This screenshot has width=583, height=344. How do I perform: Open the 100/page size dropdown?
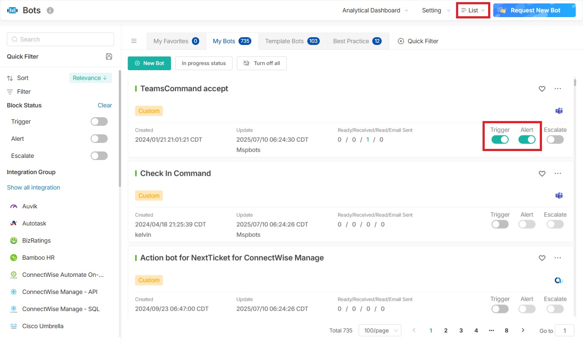pyautogui.click(x=380, y=330)
